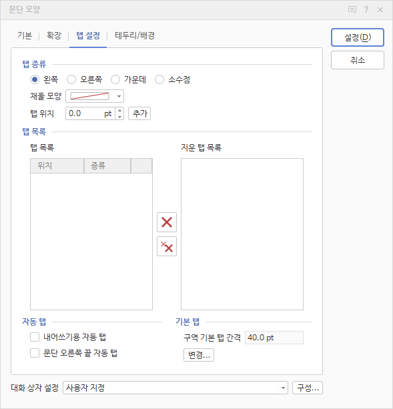Open the 채울 모양 fill style dropdown
Viewport: 393px width, 409px height.
pos(95,96)
